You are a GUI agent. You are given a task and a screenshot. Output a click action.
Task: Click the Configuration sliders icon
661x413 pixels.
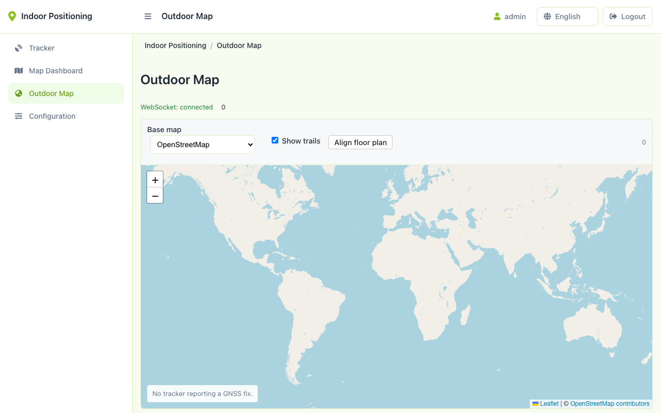(19, 116)
